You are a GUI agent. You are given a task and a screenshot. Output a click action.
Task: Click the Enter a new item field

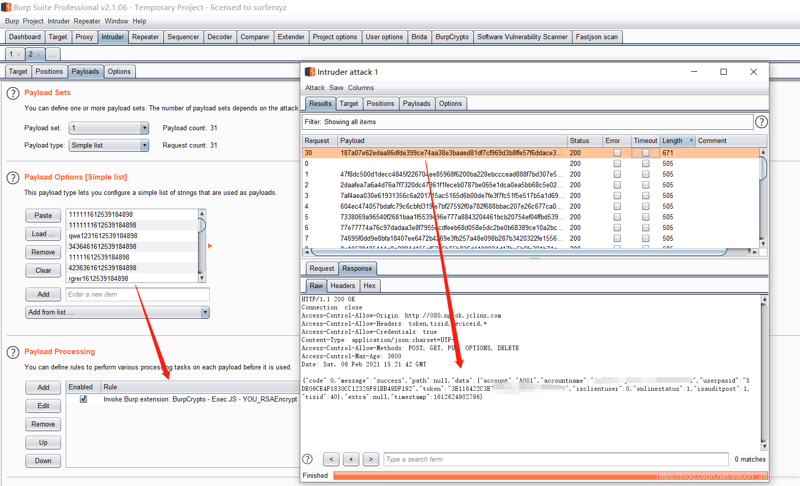[138, 294]
